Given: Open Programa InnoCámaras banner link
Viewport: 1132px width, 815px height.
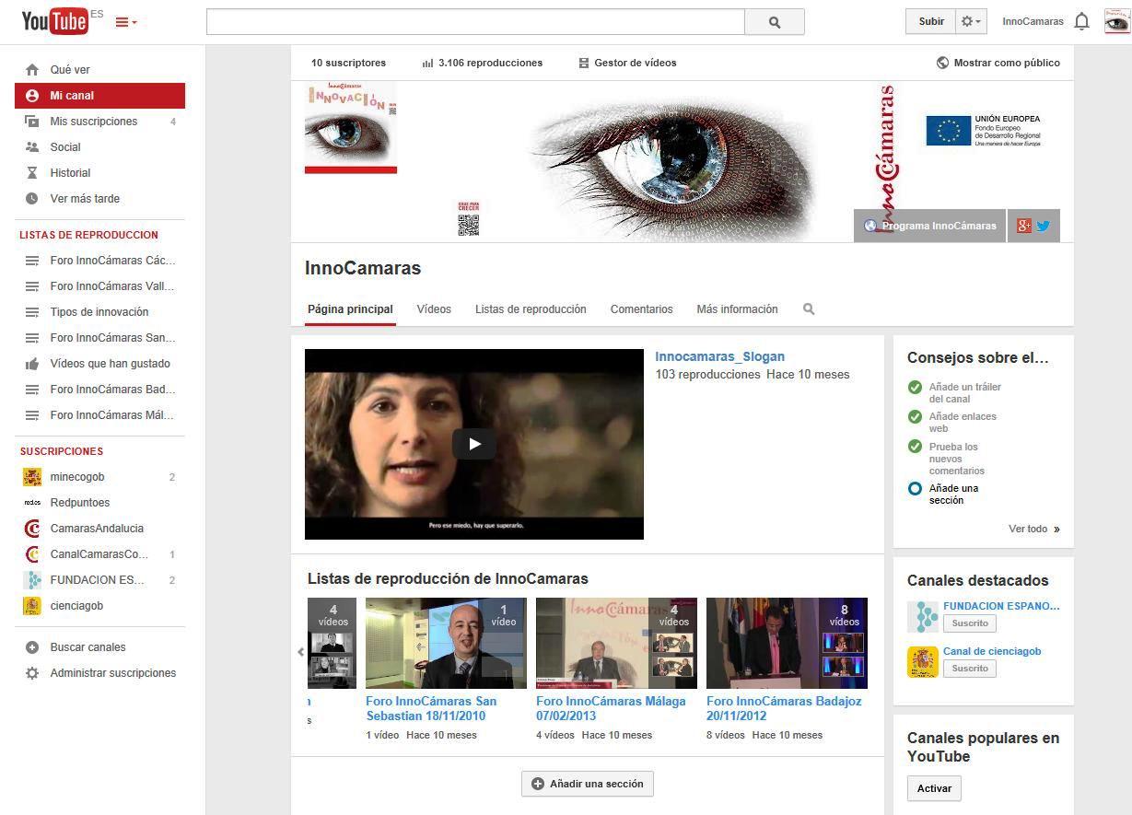Looking at the screenshot, I should 929,226.
